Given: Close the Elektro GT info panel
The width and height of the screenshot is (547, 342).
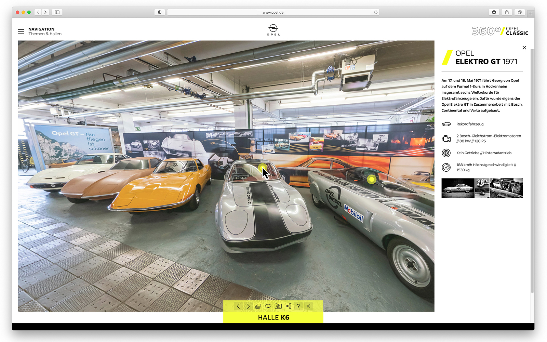Looking at the screenshot, I should tap(524, 48).
